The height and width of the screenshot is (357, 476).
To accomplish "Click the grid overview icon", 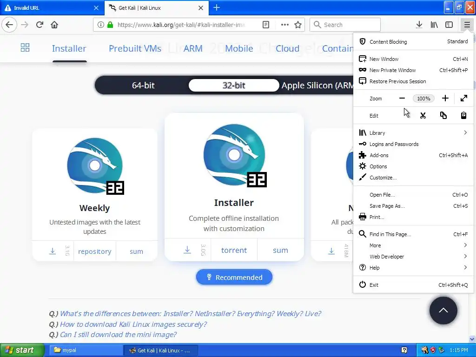I will 25,47.
